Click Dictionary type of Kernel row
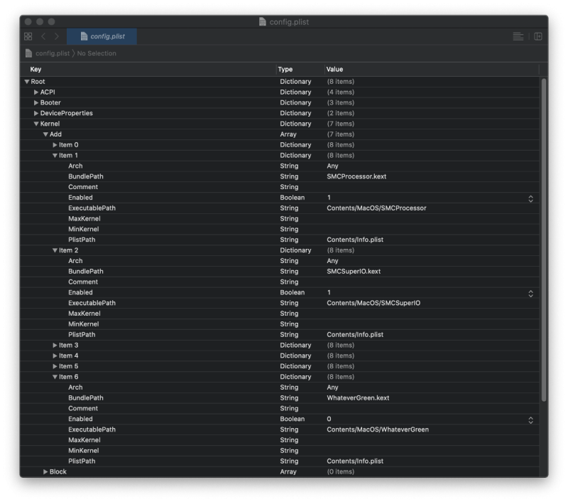This screenshot has width=568, height=502. 295,124
